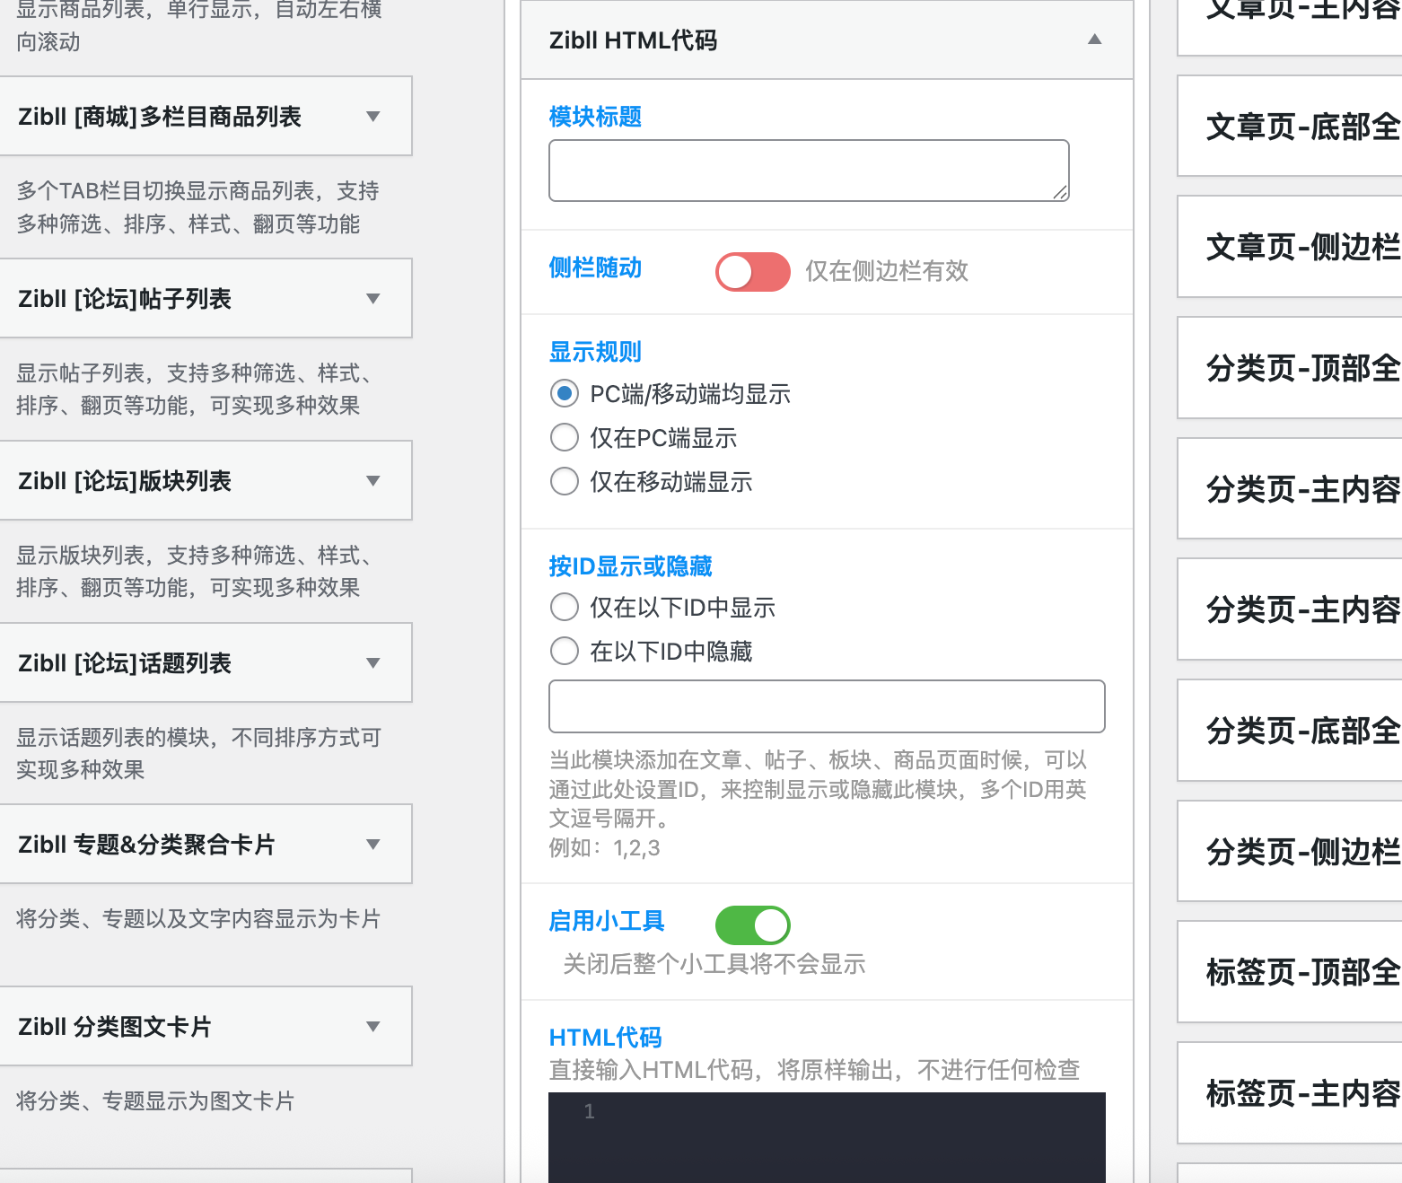
Task: Select the 标签页-顶部全 widget area
Action: click(x=1293, y=973)
